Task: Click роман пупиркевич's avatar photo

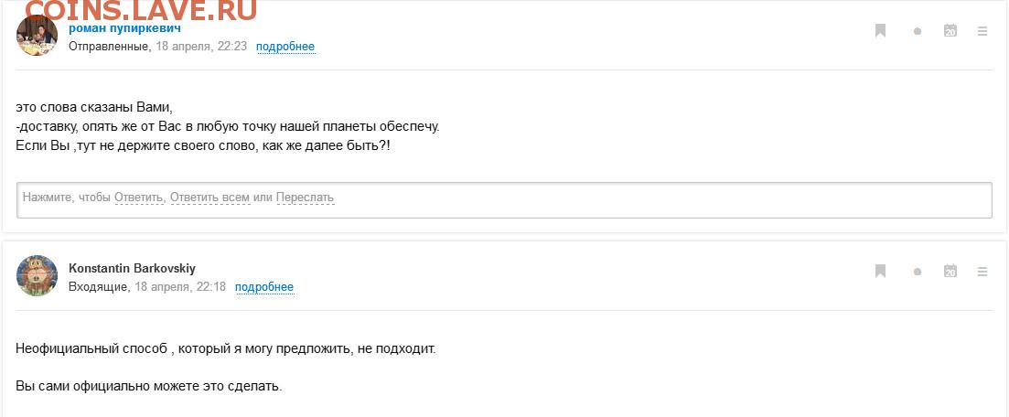Action: coord(38,37)
